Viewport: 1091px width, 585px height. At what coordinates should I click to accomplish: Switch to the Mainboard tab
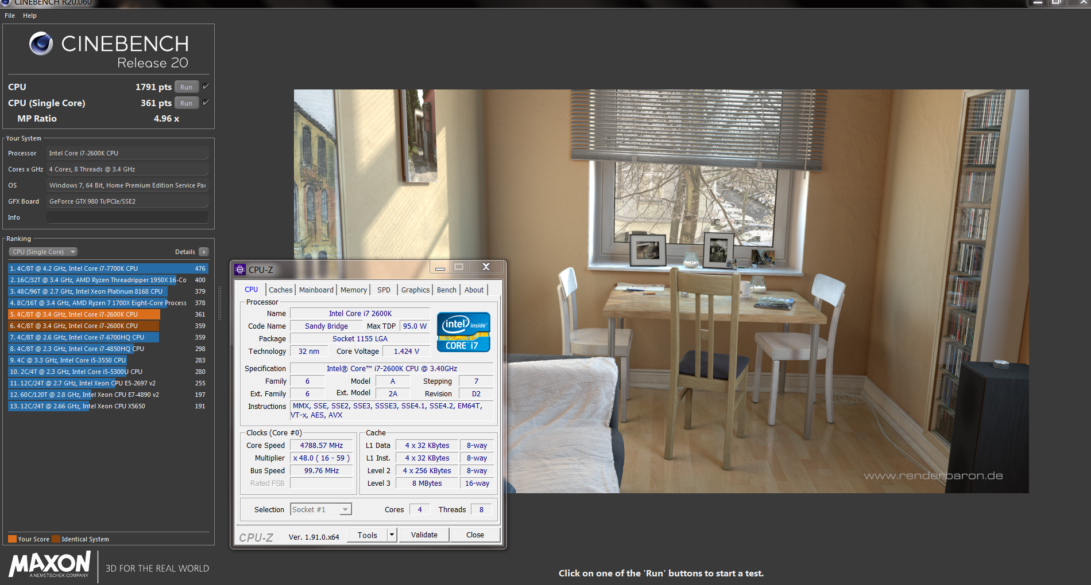316,290
